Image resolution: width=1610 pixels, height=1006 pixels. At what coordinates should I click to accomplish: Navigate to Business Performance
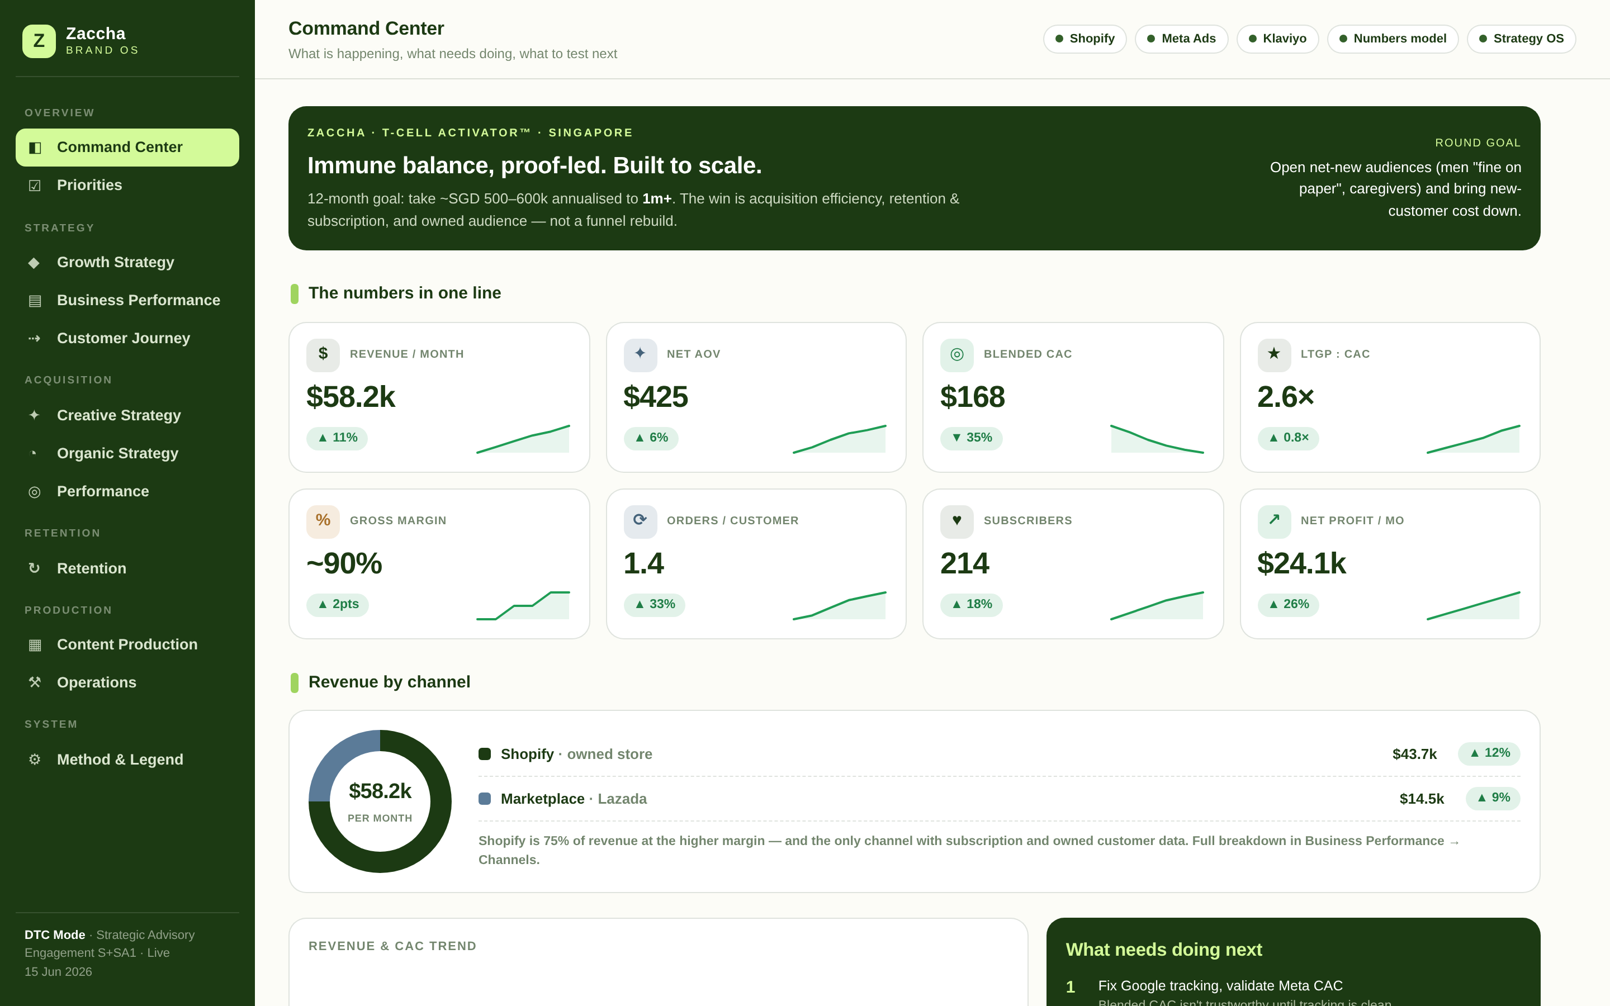point(127,301)
